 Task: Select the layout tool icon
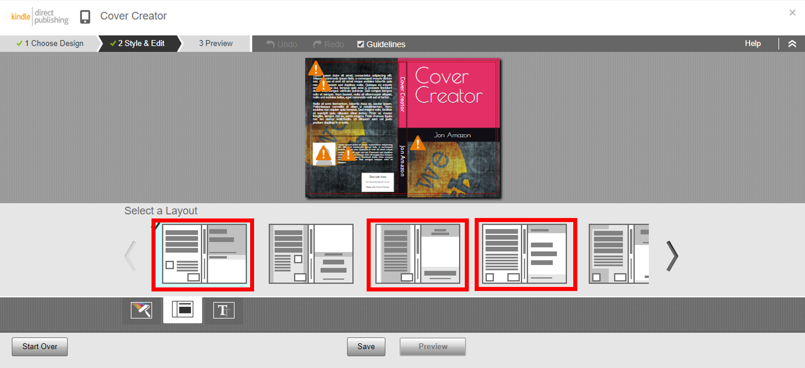coord(182,310)
